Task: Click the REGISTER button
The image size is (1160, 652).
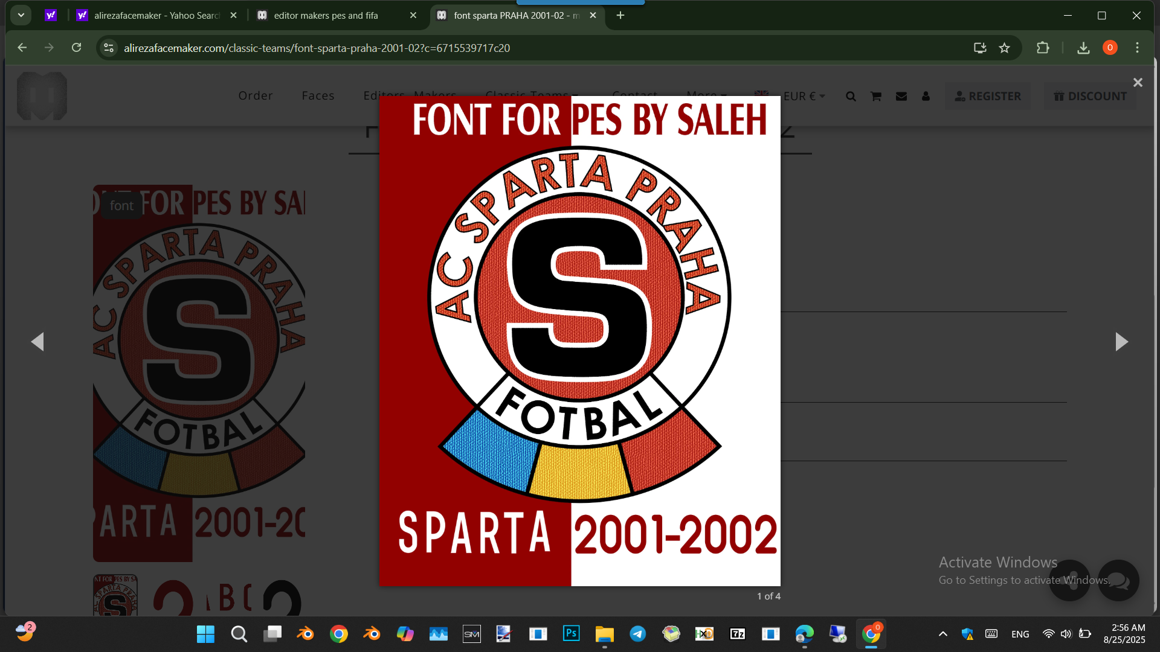Action: 988,97
